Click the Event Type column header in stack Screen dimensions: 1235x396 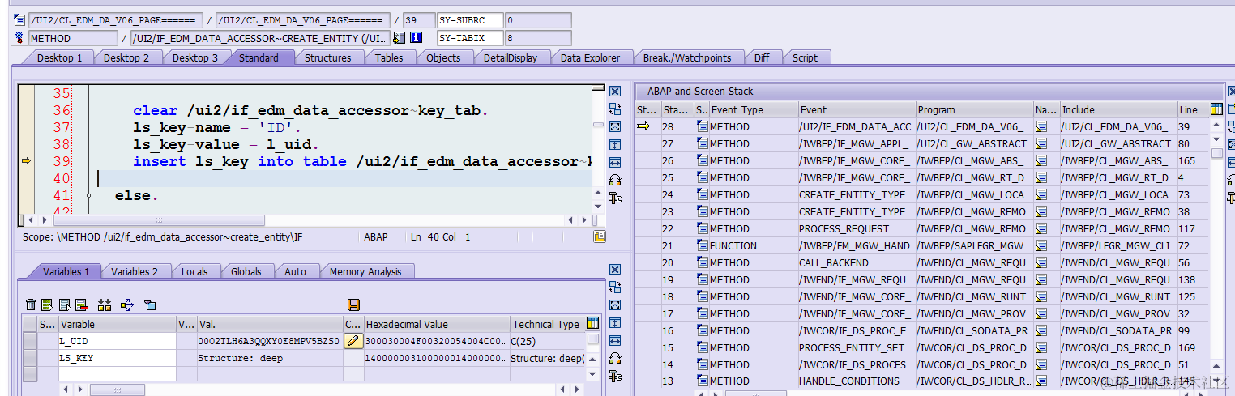(753, 109)
